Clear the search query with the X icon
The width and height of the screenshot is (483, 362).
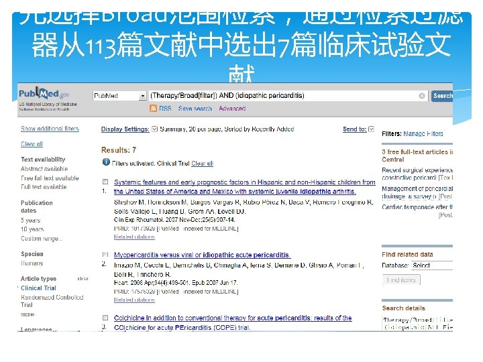[422, 96]
